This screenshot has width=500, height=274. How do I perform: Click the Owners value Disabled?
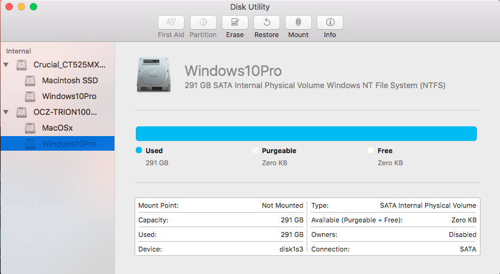tap(463, 235)
